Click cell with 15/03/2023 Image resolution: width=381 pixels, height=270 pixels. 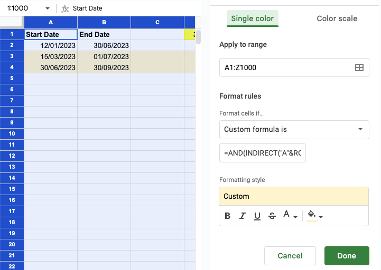click(x=51, y=56)
